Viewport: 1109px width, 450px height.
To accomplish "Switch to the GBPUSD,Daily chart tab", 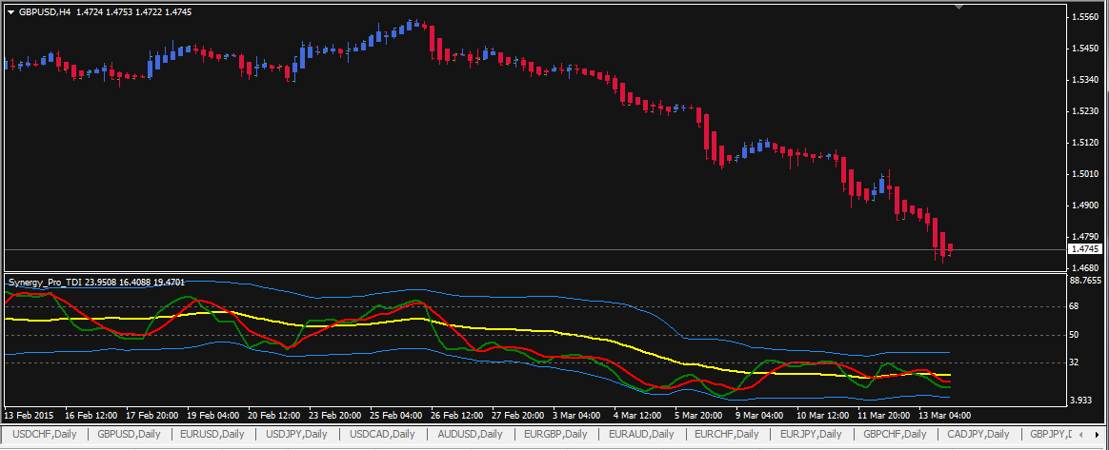I will (x=129, y=434).
